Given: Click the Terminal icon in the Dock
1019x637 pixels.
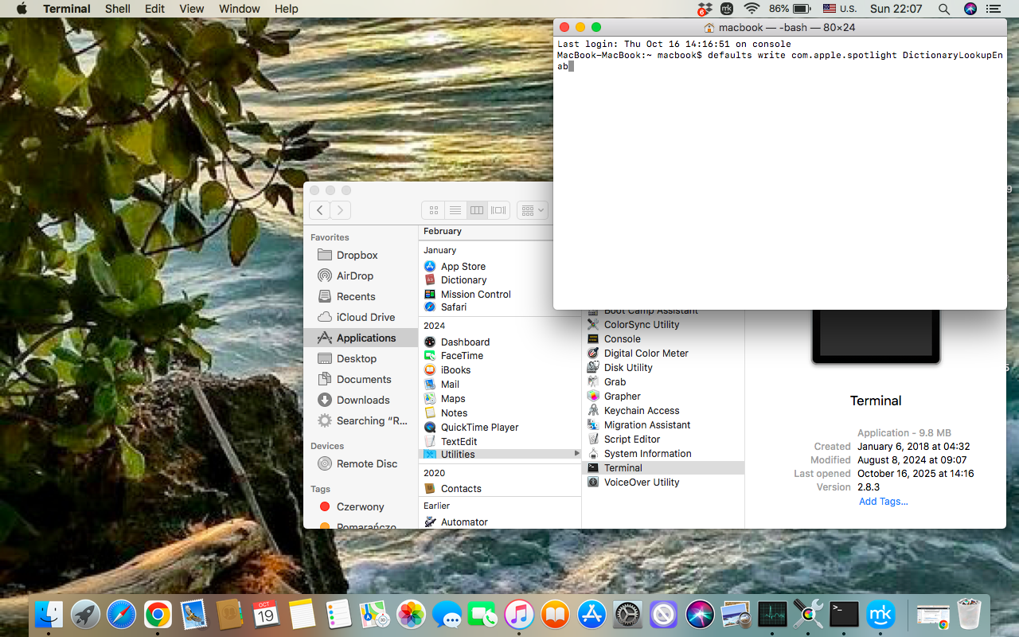Looking at the screenshot, I should 844,614.
